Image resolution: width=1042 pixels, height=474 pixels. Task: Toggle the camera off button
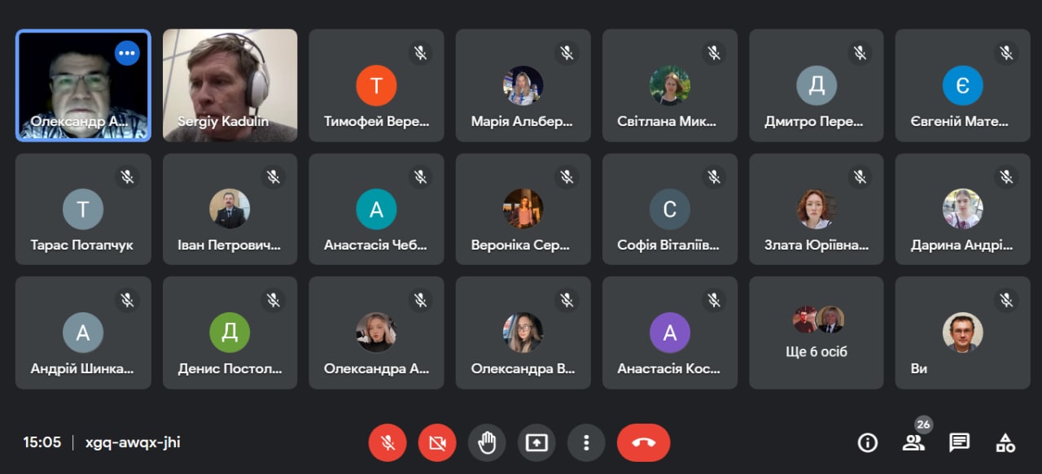tap(438, 442)
